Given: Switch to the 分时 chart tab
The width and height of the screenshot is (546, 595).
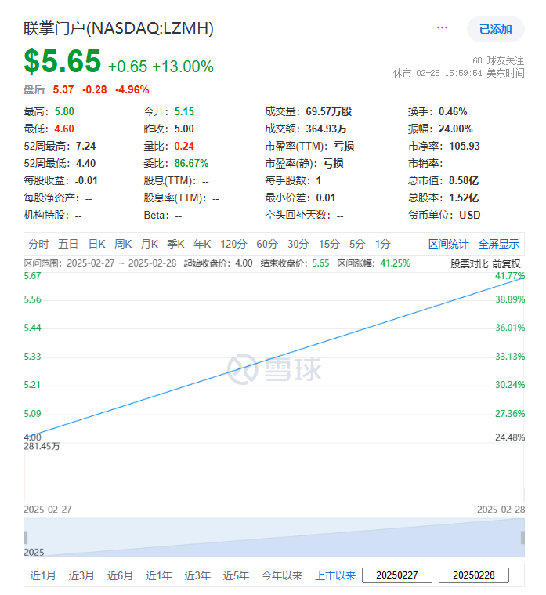Looking at the screenshot, I should coord(38,244).
